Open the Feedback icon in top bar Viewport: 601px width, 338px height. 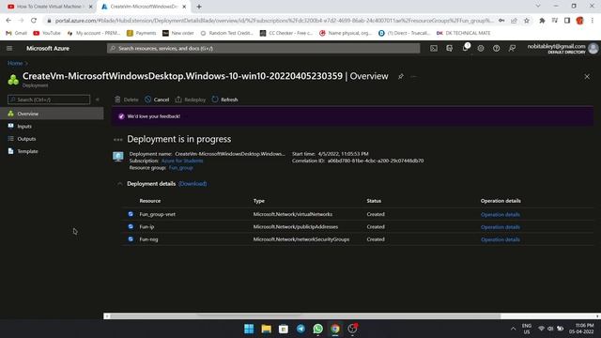click(512, 48)
